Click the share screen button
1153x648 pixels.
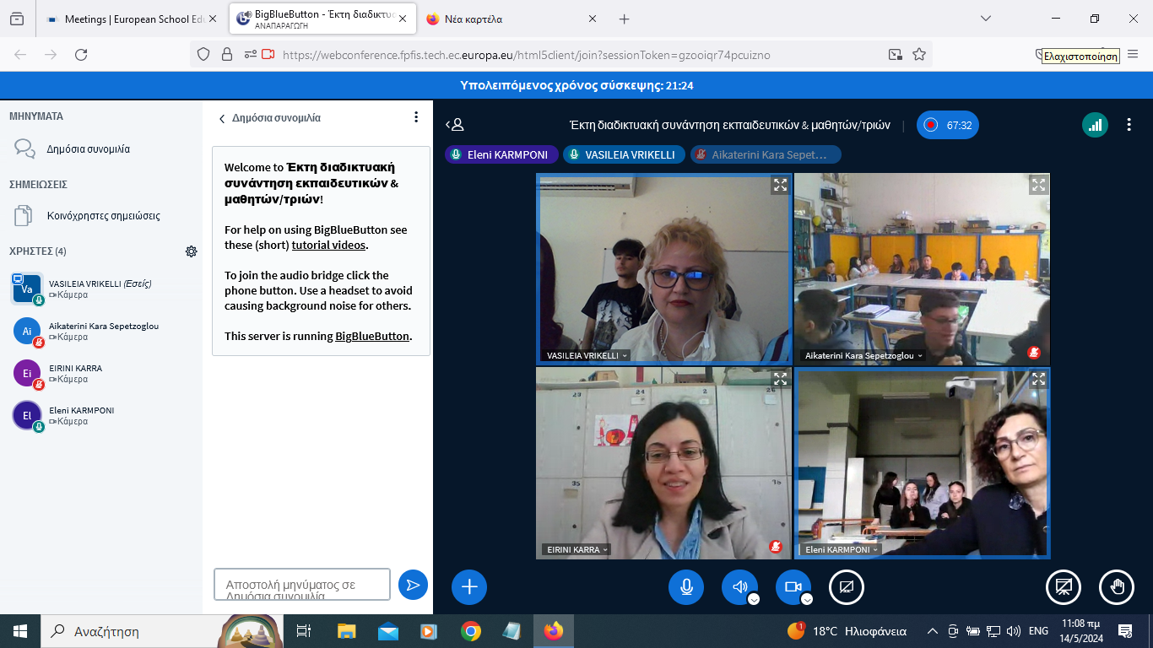(x=847, y=587)
